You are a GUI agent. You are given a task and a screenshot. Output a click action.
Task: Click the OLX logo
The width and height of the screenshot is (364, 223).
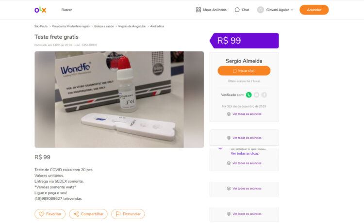tap(40, 10)
